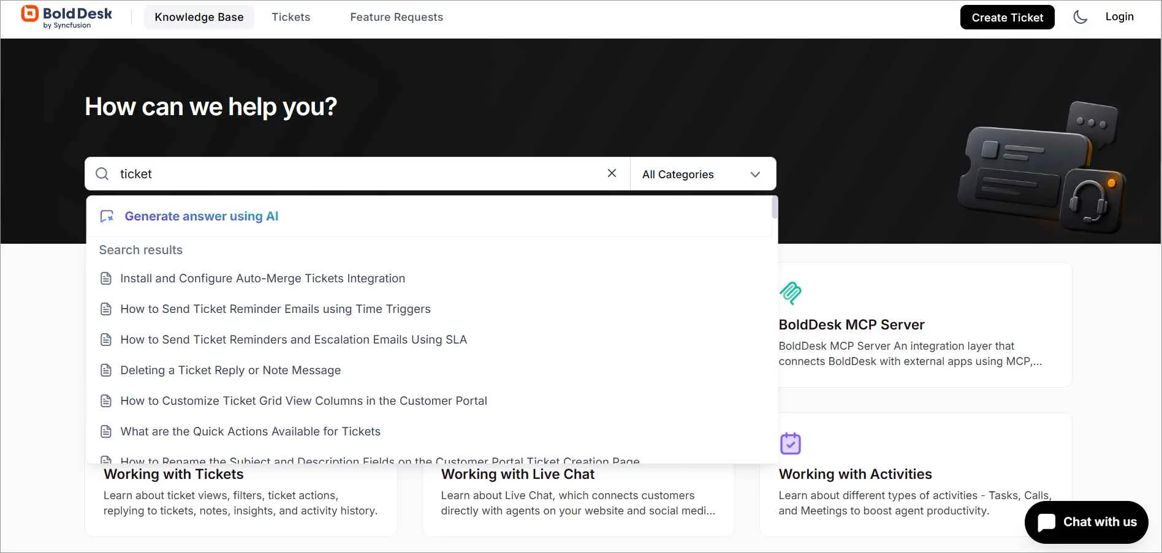This screenshot has width=1162, height=553.
Task: Click the BoldDesk MCP Server green icon
Action: coord(790,293)
